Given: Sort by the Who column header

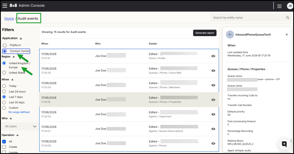Looking at the screenshot, I should 98,44.
